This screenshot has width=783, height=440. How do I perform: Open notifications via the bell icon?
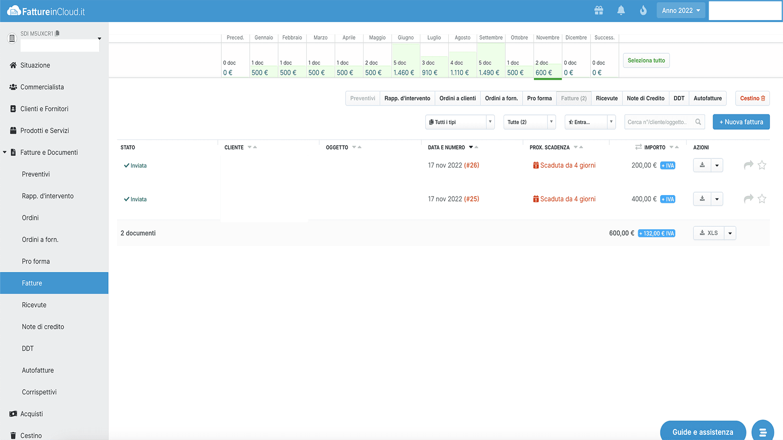click(621, 10)
